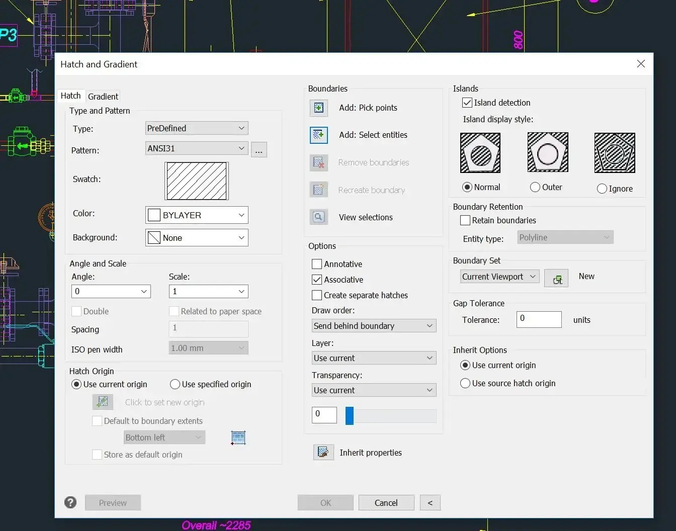The image size is (676, 531).
Task: Click the transparency value input field
Action: point(324,415)
